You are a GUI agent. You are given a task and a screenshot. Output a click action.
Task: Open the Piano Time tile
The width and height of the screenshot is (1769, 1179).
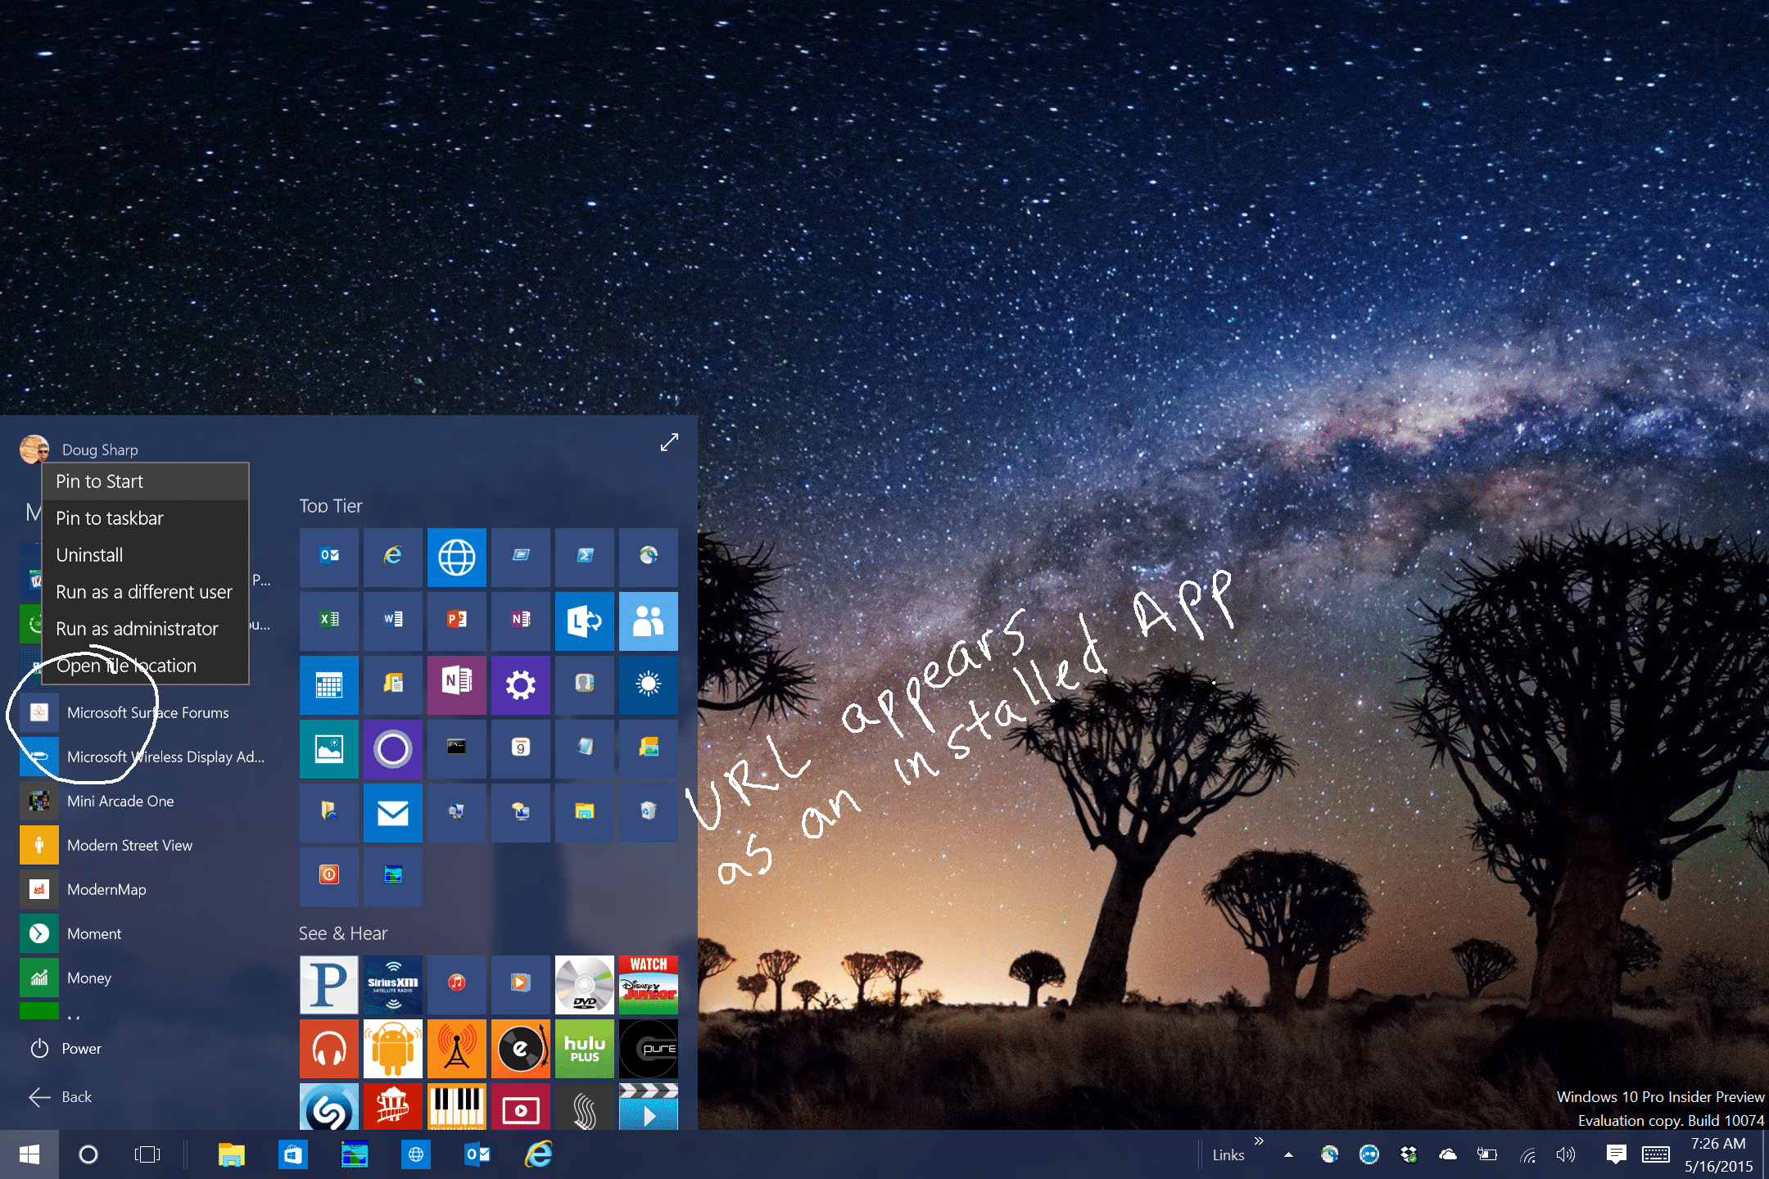(x=456, y=1107)
